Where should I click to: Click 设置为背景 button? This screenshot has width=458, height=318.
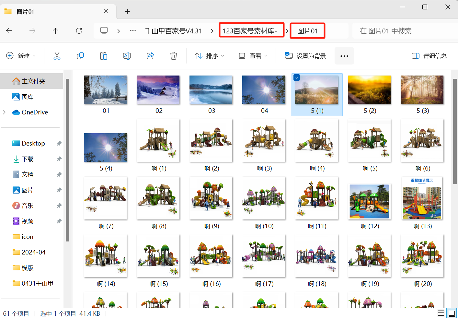tap(305, 56)
